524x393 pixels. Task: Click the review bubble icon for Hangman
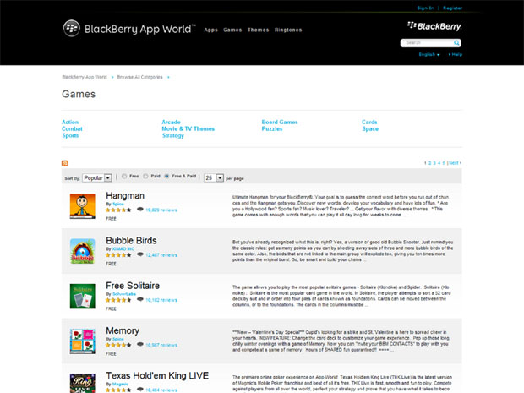(140, 210)
